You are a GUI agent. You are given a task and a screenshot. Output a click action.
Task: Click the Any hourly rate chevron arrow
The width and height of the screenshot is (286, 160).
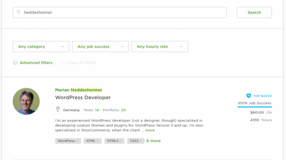point(181,47)
